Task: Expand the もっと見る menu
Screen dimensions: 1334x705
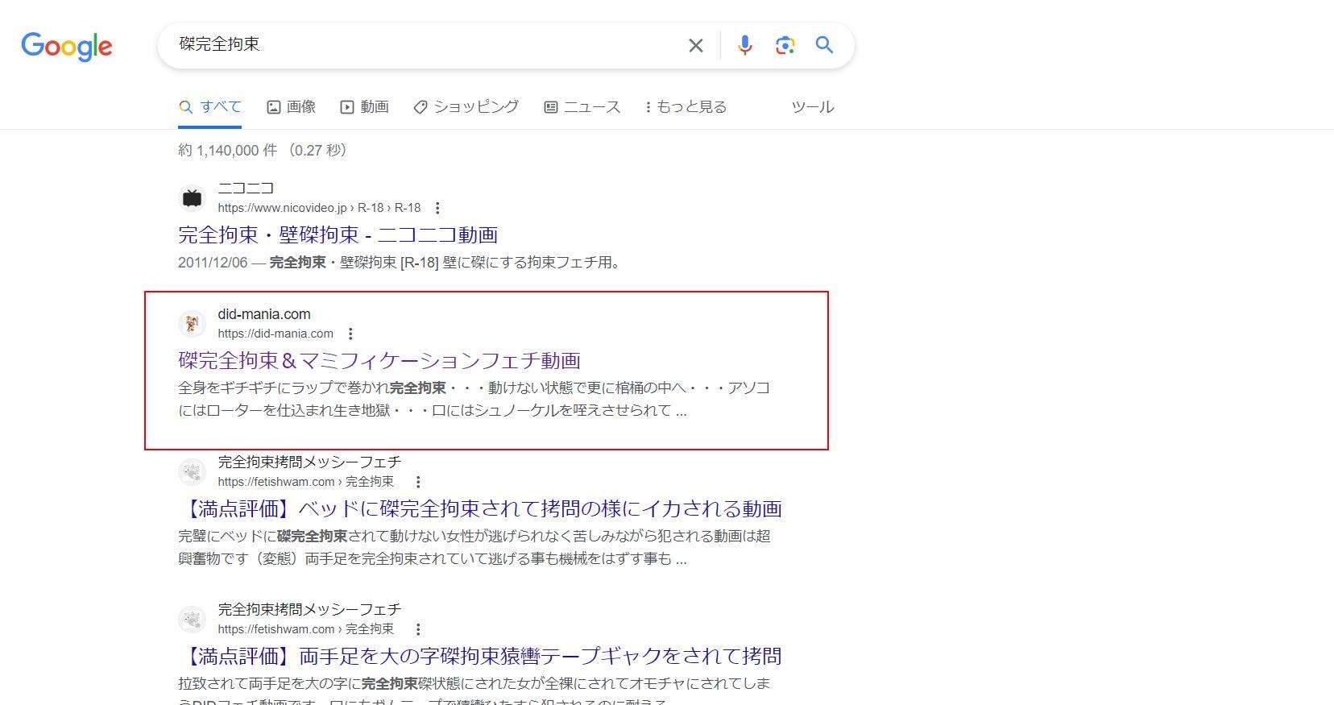Action: pos(686,107)
